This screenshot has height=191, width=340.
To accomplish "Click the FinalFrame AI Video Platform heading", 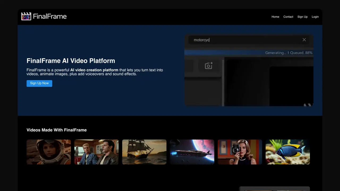I will (x=71, y=61).
